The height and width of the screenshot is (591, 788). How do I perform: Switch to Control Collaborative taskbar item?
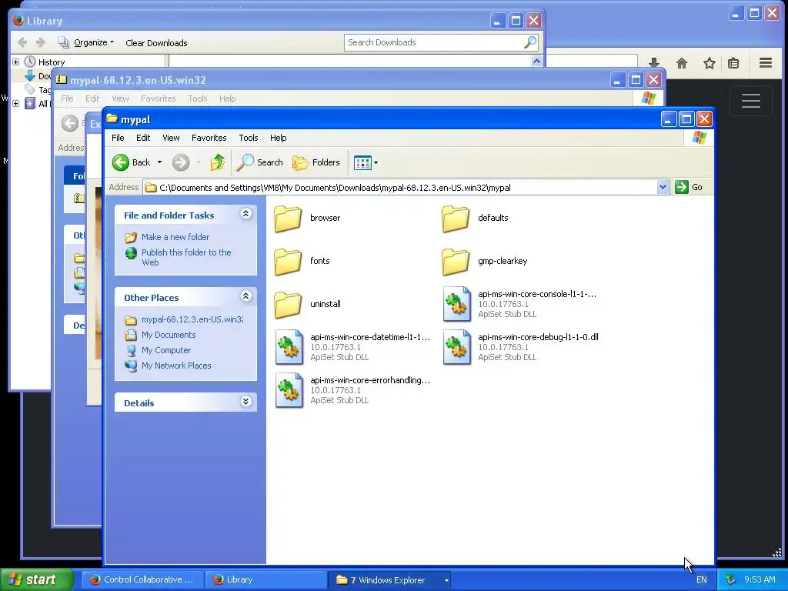click(142, 579)
